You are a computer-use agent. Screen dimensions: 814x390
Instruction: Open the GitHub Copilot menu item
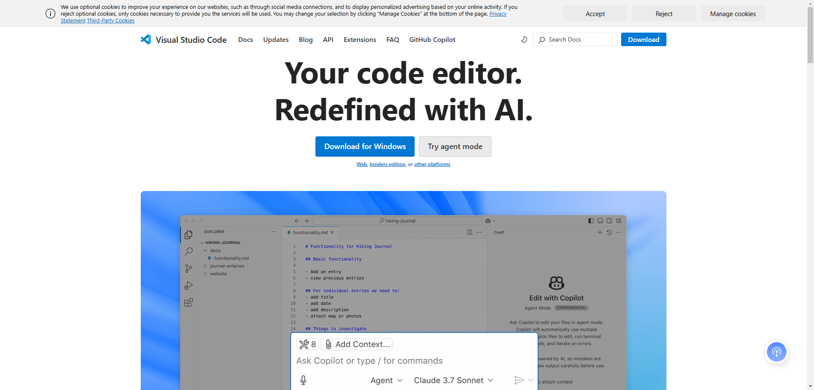coord(432,39)
